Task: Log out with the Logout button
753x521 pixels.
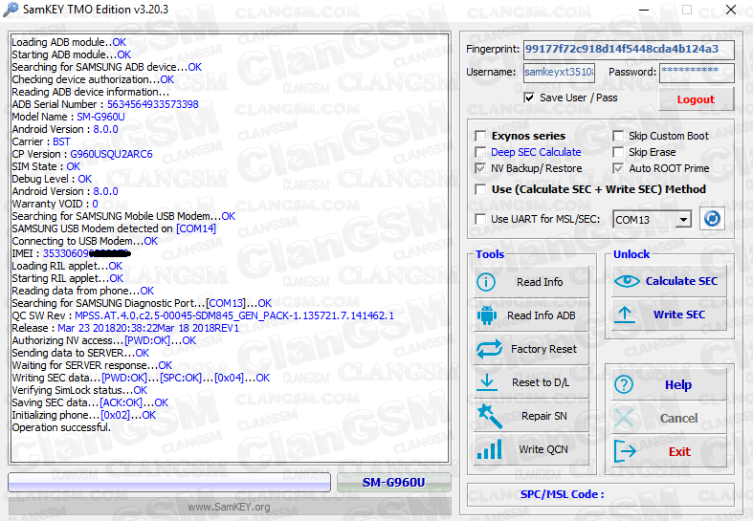Action: click(x=696, y=99)
